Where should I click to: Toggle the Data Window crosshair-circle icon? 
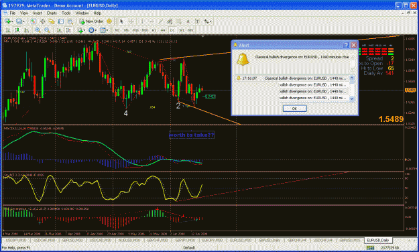(x=42, y=21)
